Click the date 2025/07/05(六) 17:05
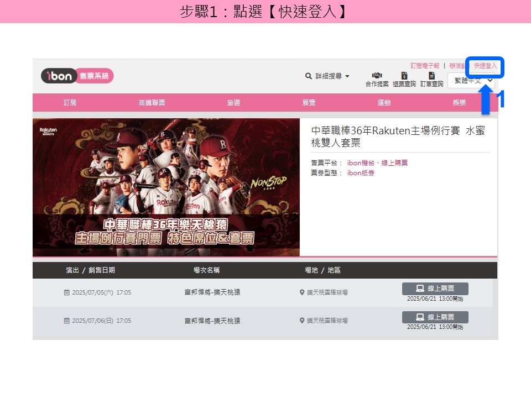Screen dimensions: 531x398 (x=102, y=292)
